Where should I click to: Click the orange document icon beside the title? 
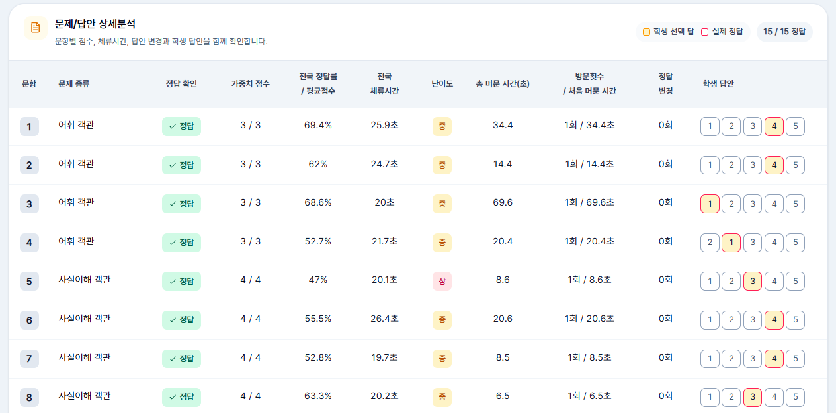35,28
